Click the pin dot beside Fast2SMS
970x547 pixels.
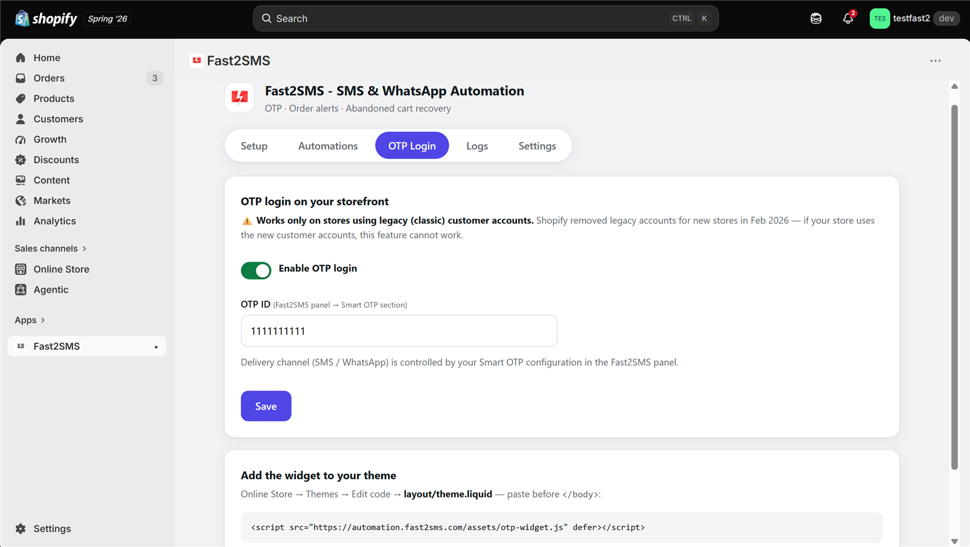click(156, 347)
